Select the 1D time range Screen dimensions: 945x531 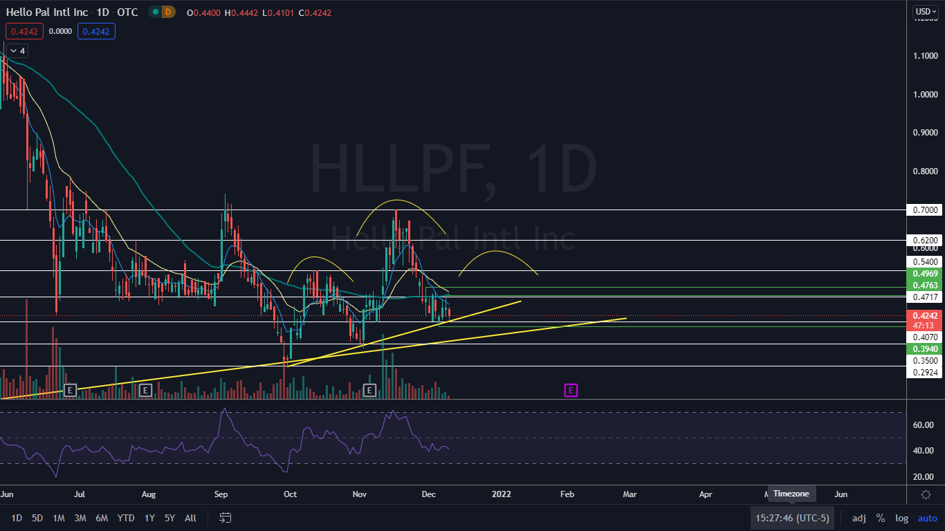(x=17, y=518)
